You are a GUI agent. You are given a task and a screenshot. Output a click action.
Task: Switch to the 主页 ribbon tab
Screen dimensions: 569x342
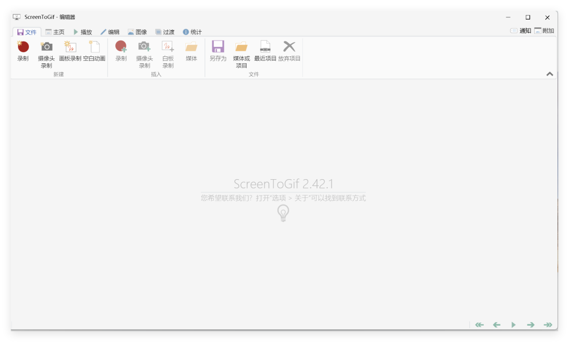pos(55,32)
